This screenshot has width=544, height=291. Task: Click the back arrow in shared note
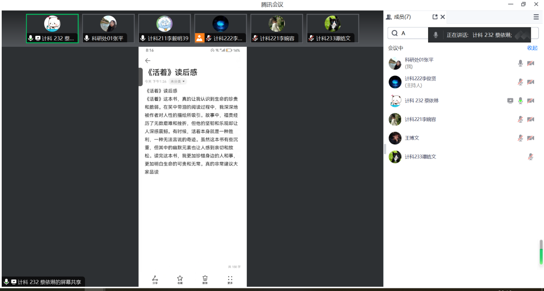coord(148,61)
